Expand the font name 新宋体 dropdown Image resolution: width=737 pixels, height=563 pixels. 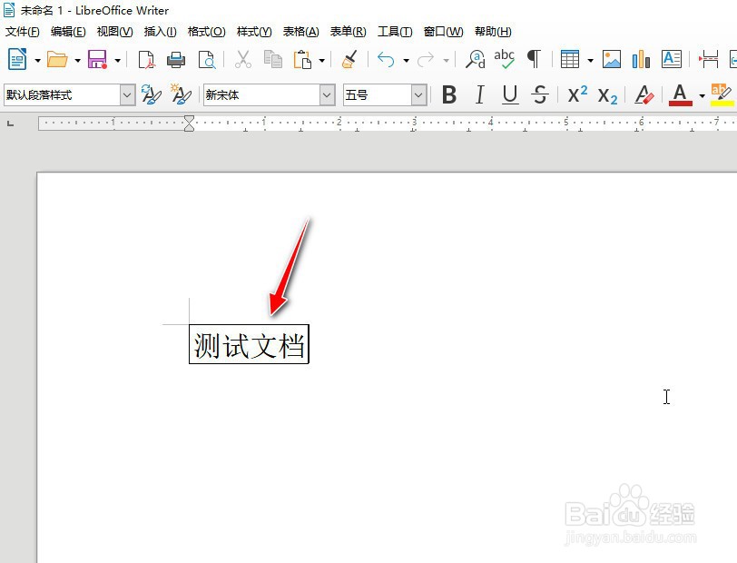pyautogui.click(x=328, y=94)
